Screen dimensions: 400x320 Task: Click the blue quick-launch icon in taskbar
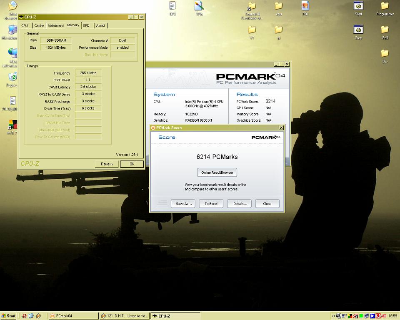(31, 316)
